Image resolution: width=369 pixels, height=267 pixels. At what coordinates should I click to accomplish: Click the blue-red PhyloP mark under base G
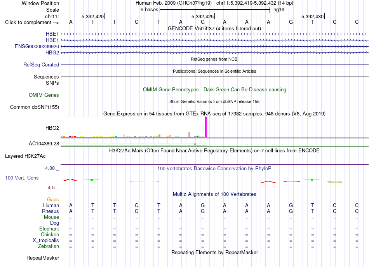(x=292, y=181)
